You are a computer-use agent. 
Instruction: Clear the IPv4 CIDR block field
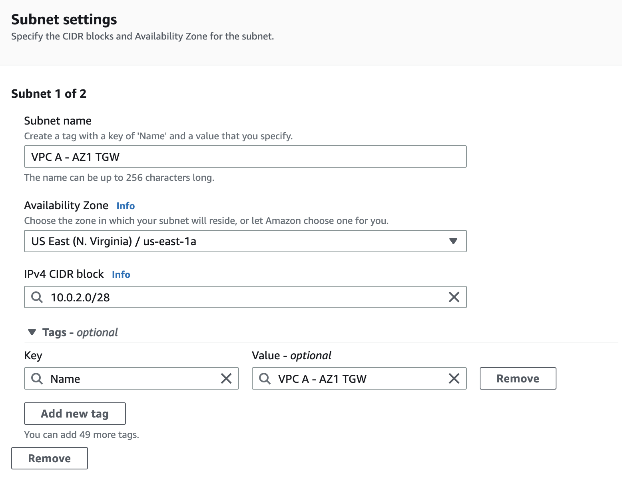click(x=454, y=297)
